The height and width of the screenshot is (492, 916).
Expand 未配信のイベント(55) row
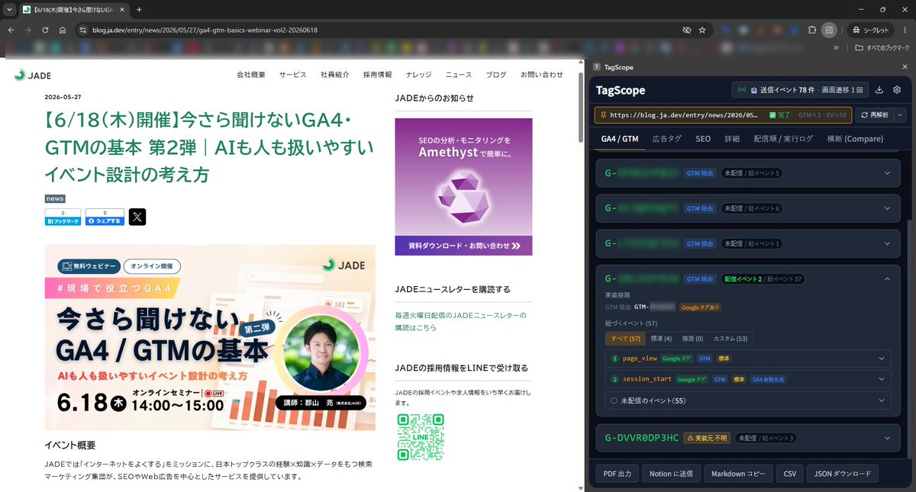pos(748,400)
